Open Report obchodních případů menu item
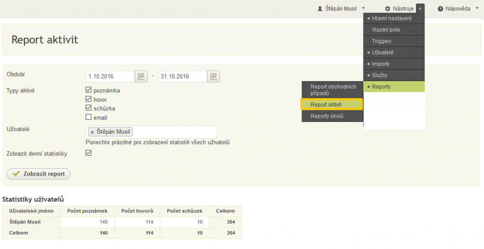This screenshot has height=249, width=484. tap(332, 90)
